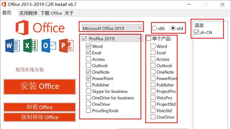Click the green Excel app icon
Image resolution: width=231 pixels, height=129 pixels.
click(x=30, y=45)
